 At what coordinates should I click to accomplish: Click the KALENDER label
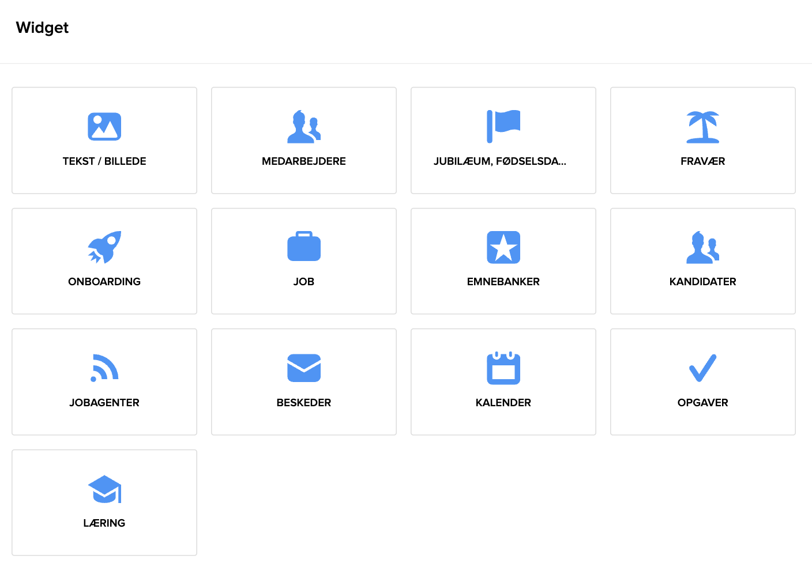pyautogui.click(x=503, y=403)
